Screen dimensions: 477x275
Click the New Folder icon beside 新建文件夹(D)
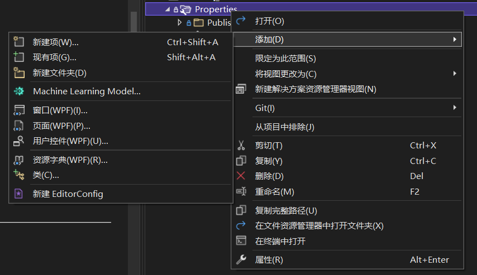click(19, 73)
